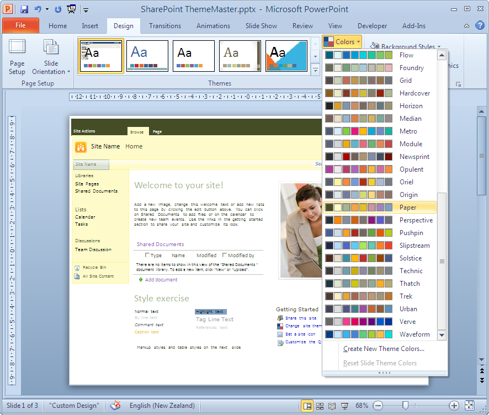Viewport: 489px width, 415px height.
Task: Choose the Flow color theme
Action: pos(380,55)
